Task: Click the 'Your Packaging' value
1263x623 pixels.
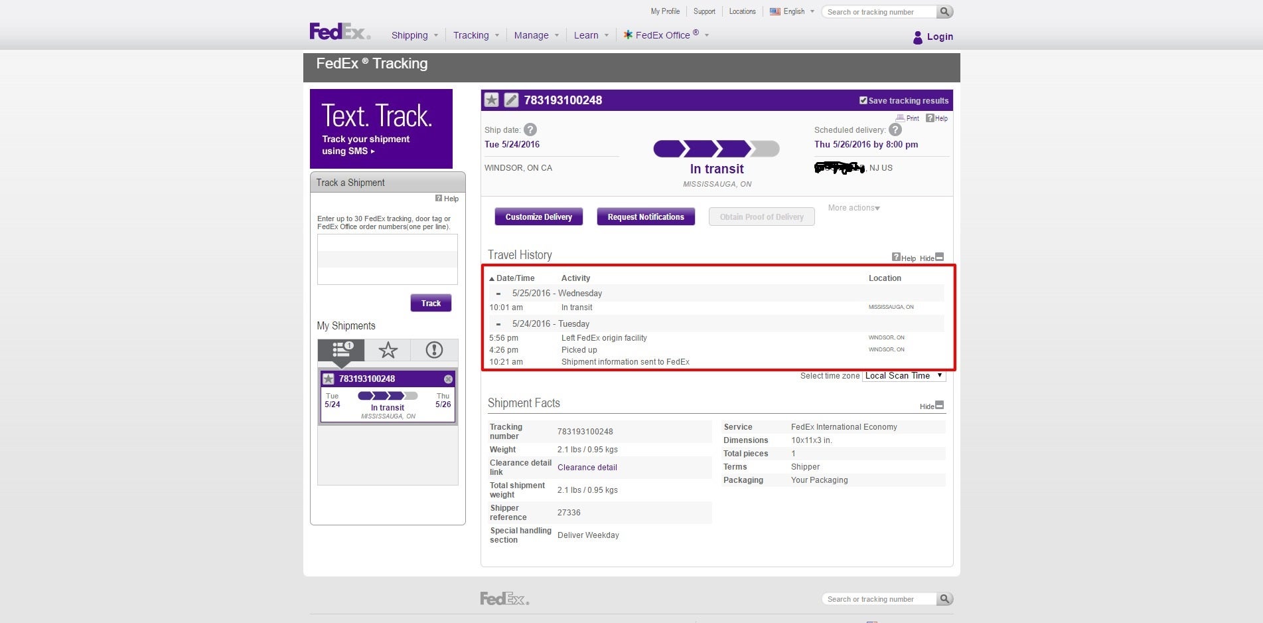Action: [819, 480]
